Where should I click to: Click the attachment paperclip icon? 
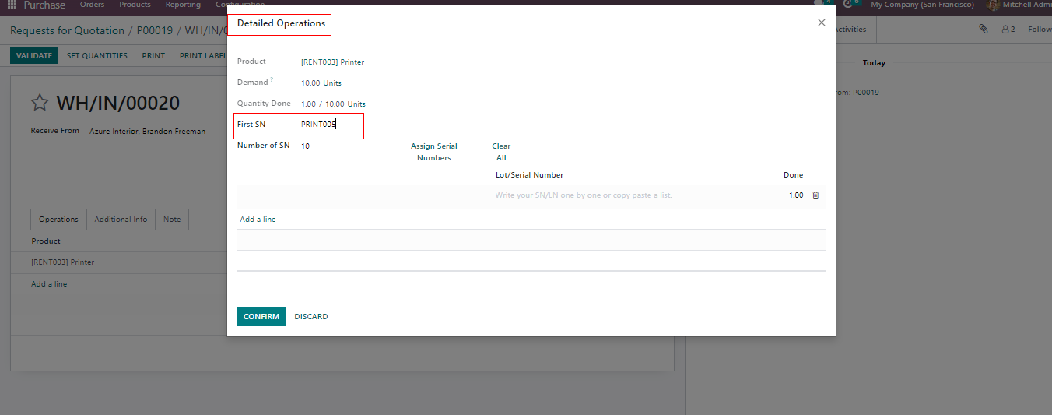point(984,30)
